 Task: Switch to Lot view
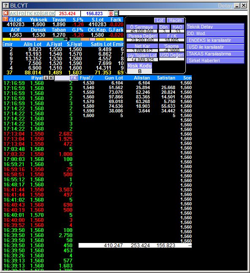[x=160, y=20]
